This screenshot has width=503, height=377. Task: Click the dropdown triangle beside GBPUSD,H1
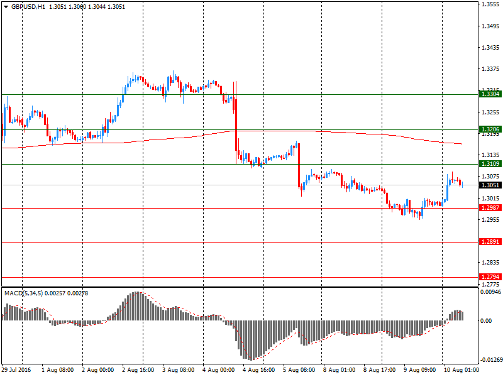[x=6, y=7]
